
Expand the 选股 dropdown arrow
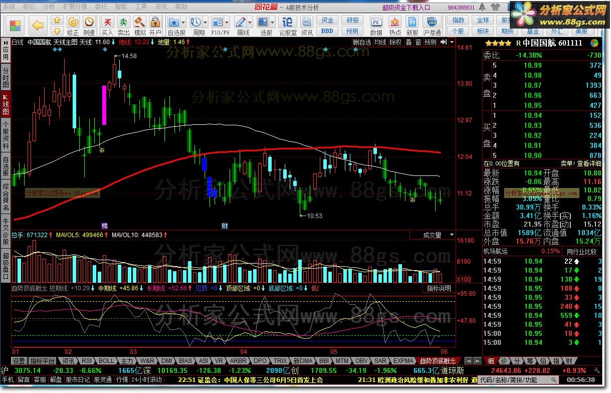coord(272,23)
